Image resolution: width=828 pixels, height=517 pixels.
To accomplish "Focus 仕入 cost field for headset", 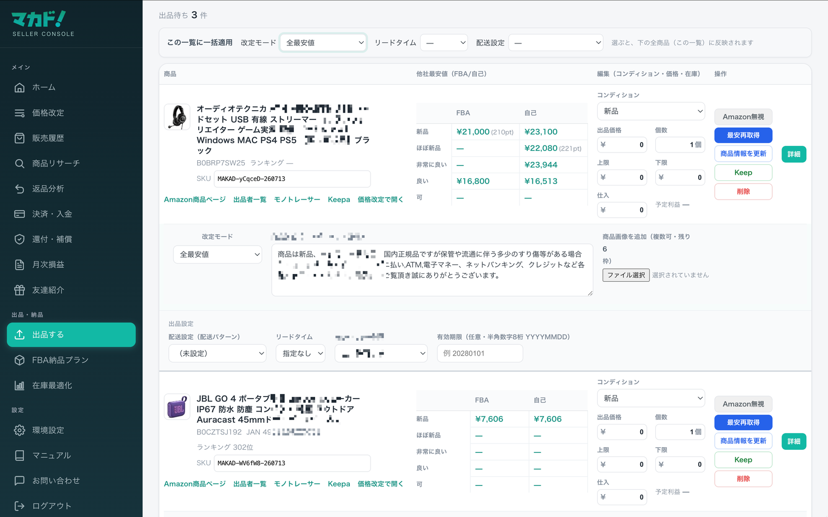I will (x=622, y=210).
